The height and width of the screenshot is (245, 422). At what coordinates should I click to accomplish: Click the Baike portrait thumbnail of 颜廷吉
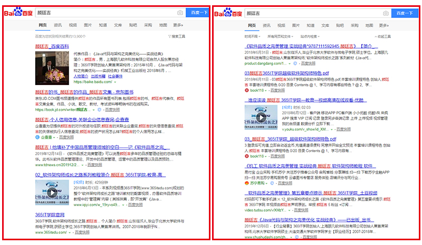[x=53, y=69]
